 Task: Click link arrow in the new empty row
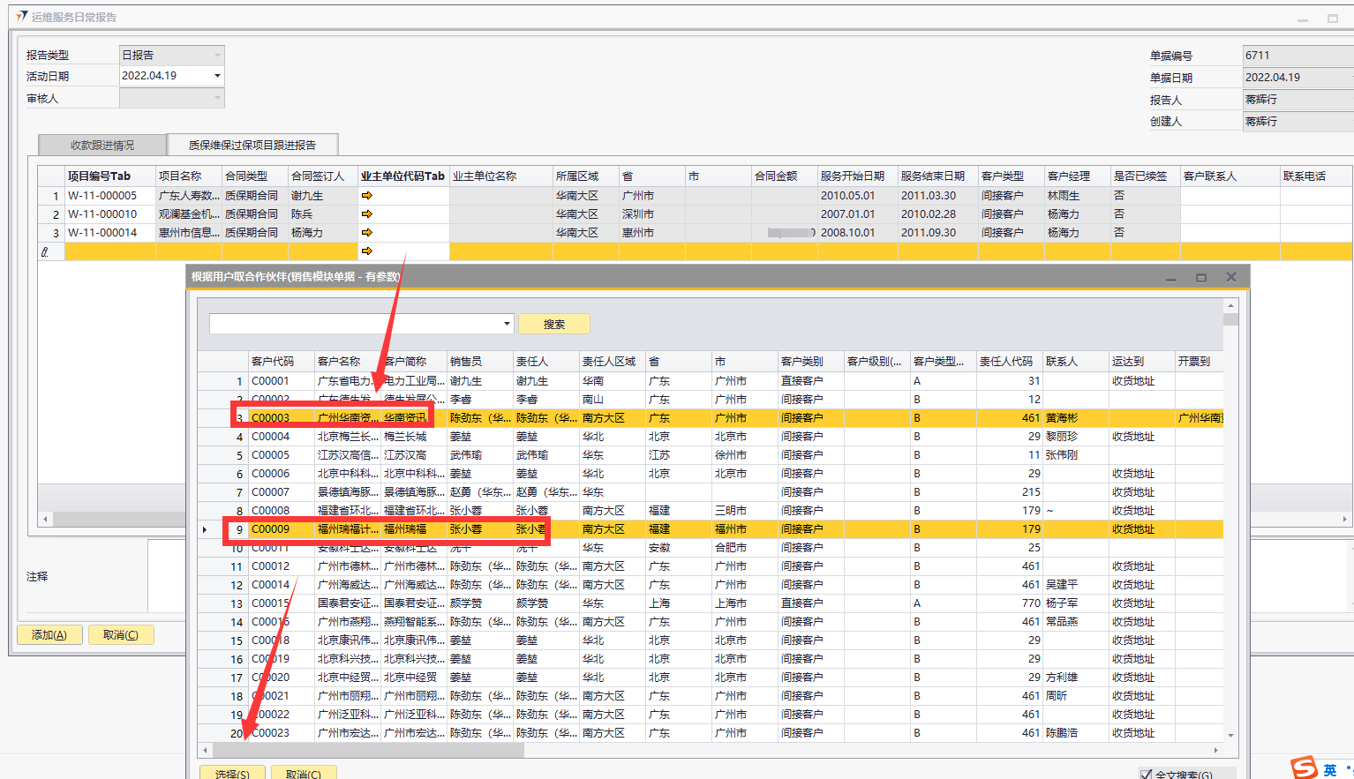(x=367, y=251)
